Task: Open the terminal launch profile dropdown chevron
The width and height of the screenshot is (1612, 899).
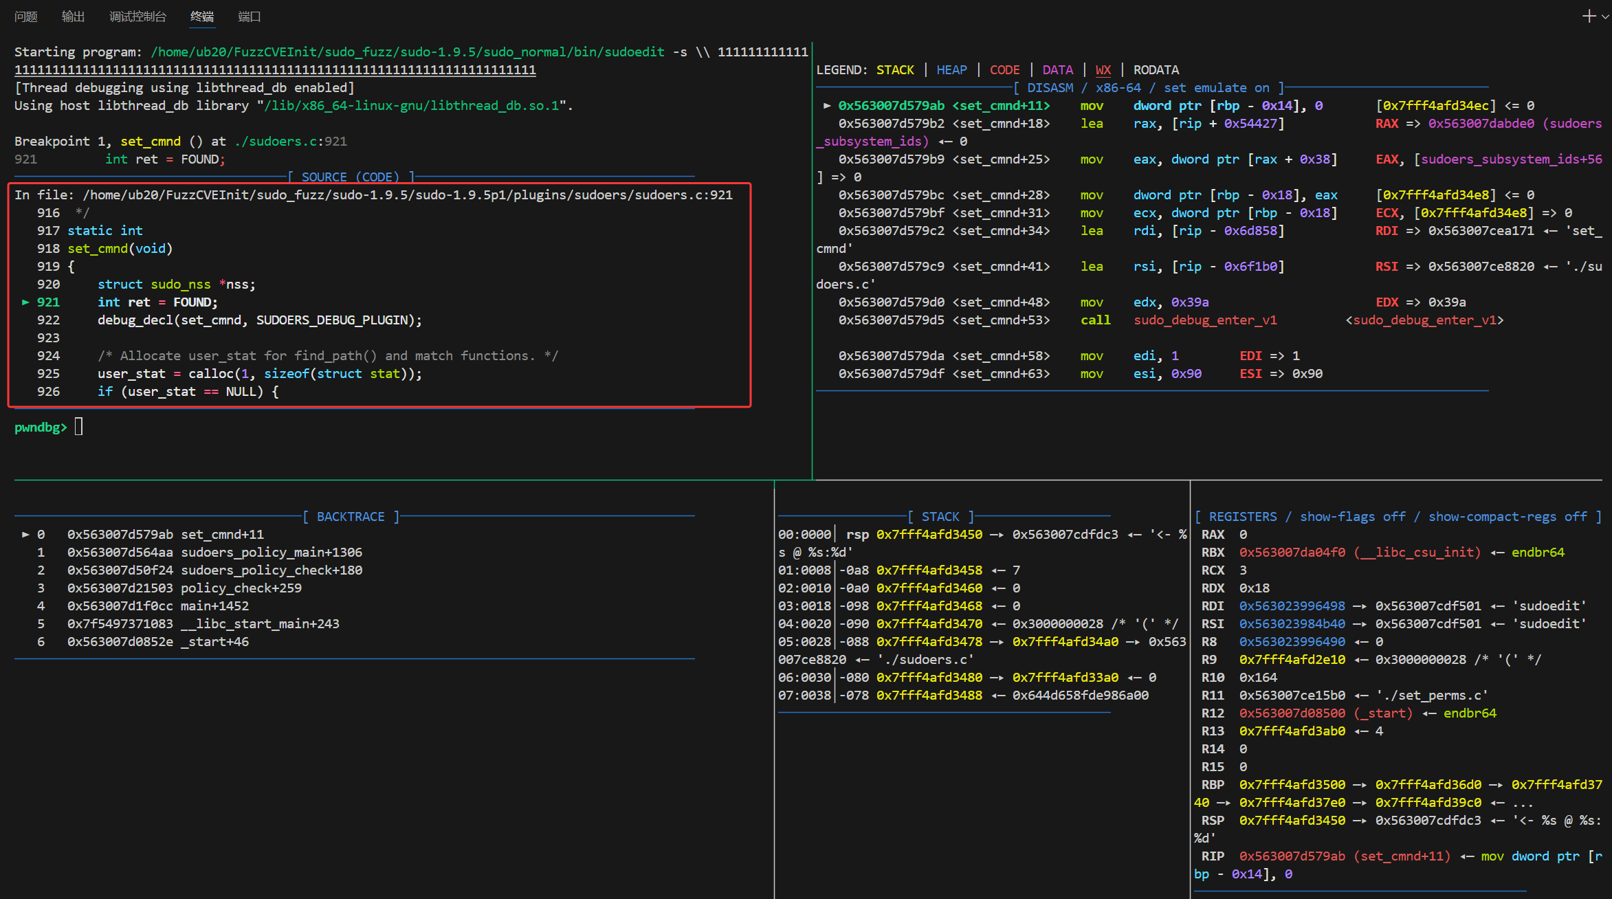Action: click(1605, 16)
